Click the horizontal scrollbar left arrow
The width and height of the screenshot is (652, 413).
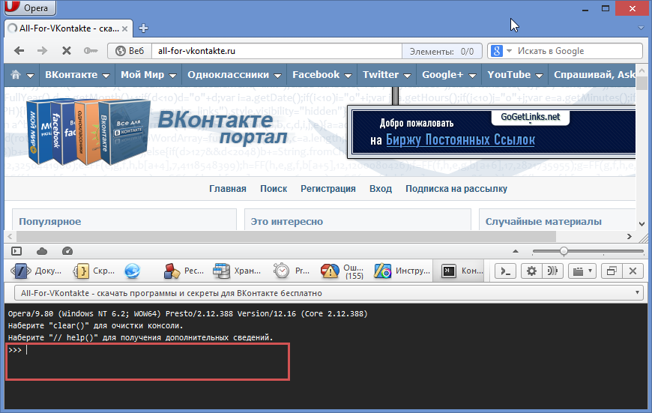tap(10, 237)
